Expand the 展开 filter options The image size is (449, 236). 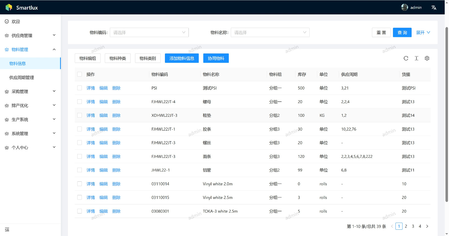(423, 33)
